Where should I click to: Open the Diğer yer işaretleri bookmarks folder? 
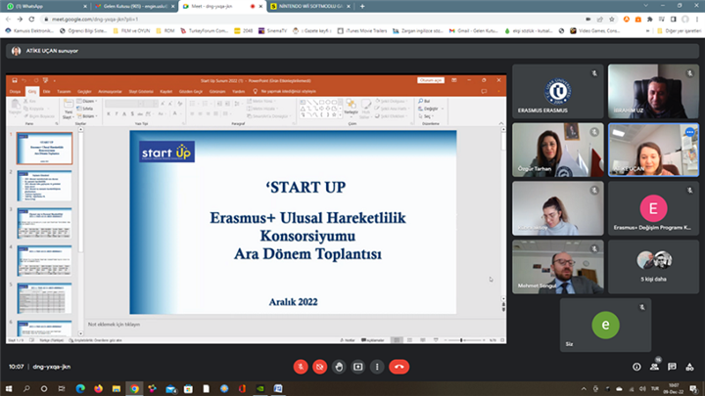(681, 30)
